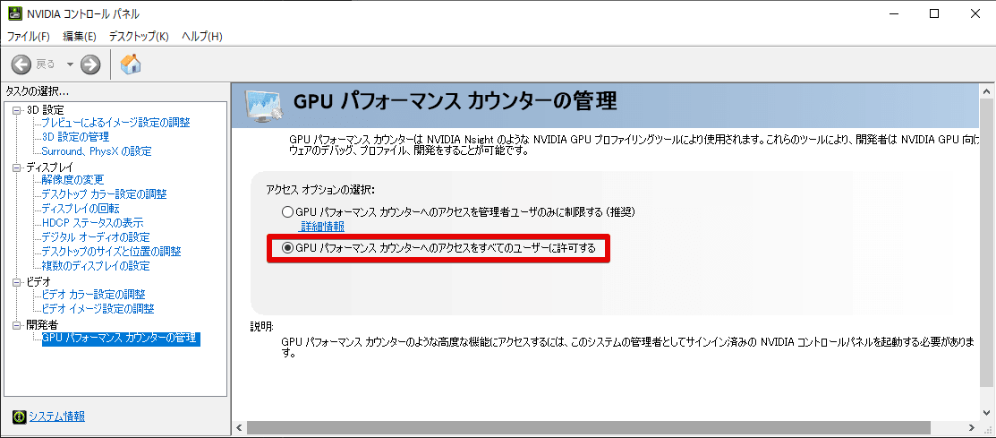Collapse the 3D 設定 tree node
This screenshot has width=996, height=438.
click(x=16, y=110)
